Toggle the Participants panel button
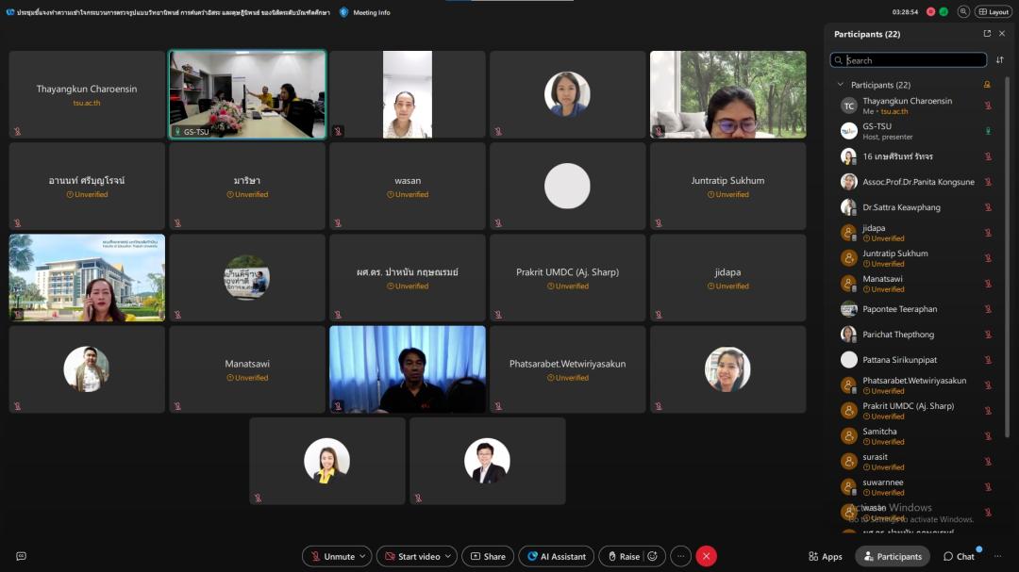 tap(893, 556)
